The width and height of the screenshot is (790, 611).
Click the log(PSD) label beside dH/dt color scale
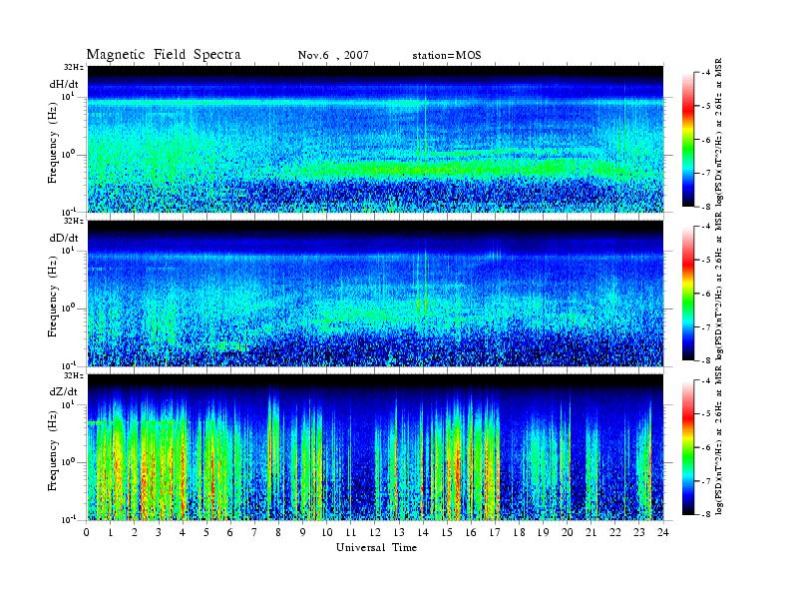pyautogui.click(x=720, y=133)
